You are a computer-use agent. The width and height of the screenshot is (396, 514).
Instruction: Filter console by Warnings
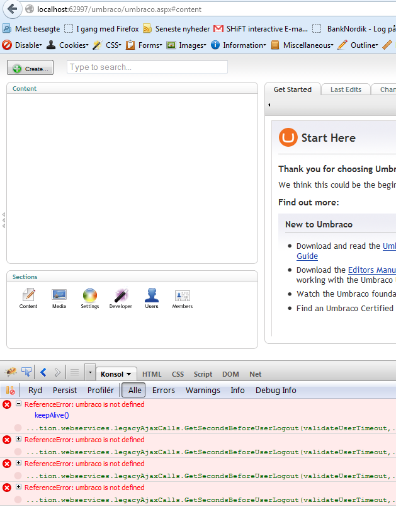[203, 390]
